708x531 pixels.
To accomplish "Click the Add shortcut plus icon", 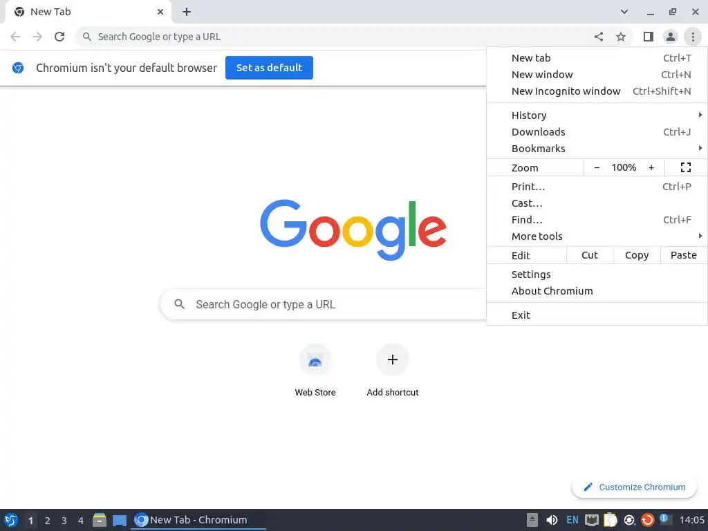I will [393, 360].
